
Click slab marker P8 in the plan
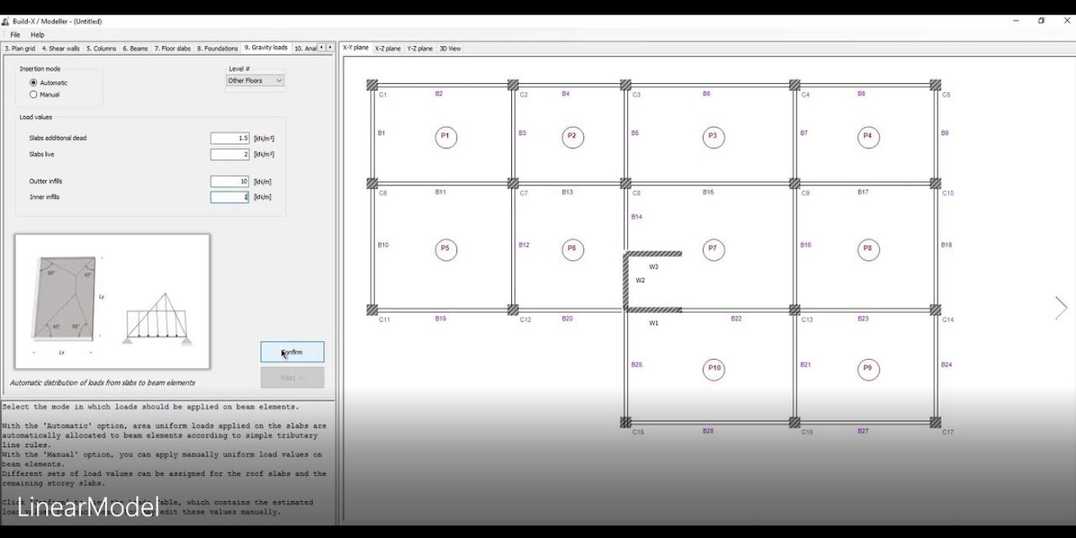click(868, 249)
